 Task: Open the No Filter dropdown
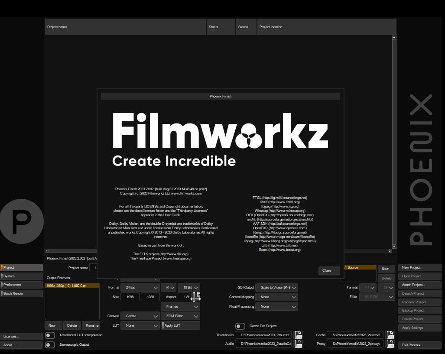pyautogui.click(x=377, y=297)
